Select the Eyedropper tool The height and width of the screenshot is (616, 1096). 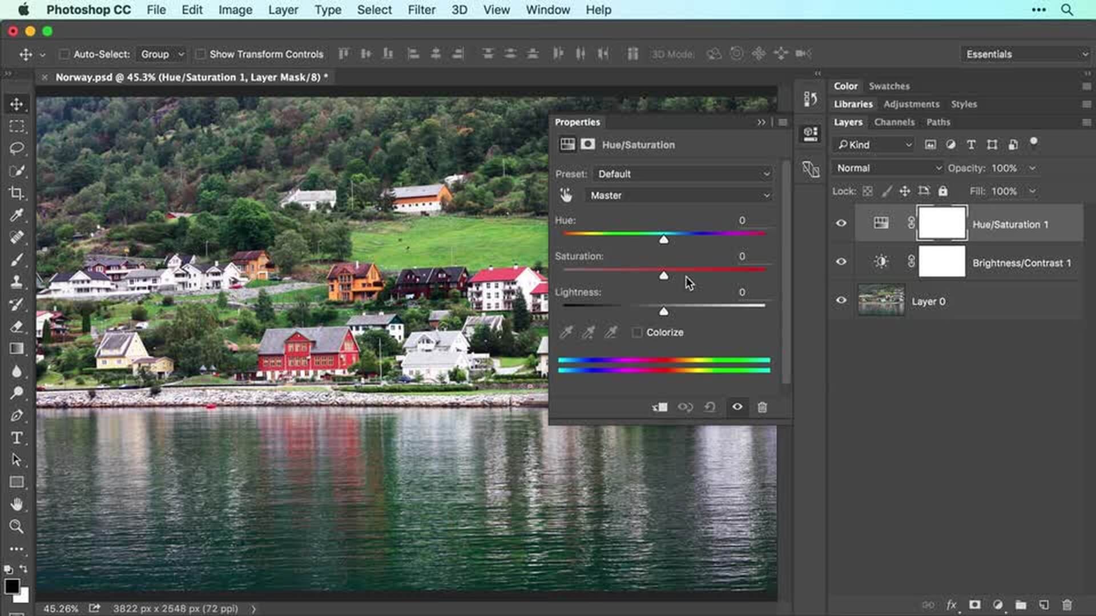point(17,215)
